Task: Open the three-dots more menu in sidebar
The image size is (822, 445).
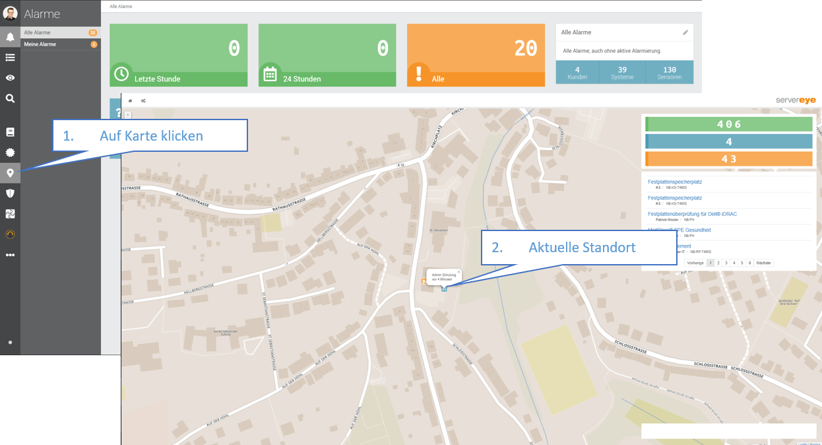Action: click(x=10, y=255)
